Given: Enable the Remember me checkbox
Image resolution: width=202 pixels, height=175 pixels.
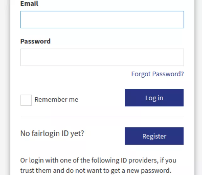Looking at the screenshot, I should [26, 100].
